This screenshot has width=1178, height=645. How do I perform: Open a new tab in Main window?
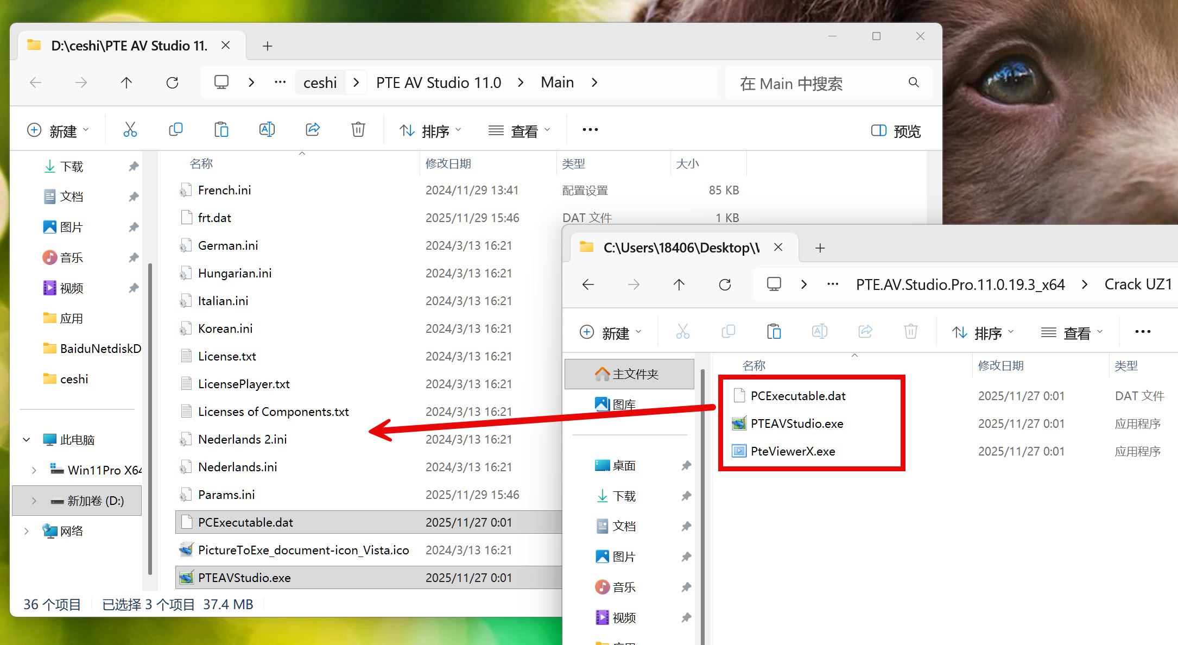(267, 46)
